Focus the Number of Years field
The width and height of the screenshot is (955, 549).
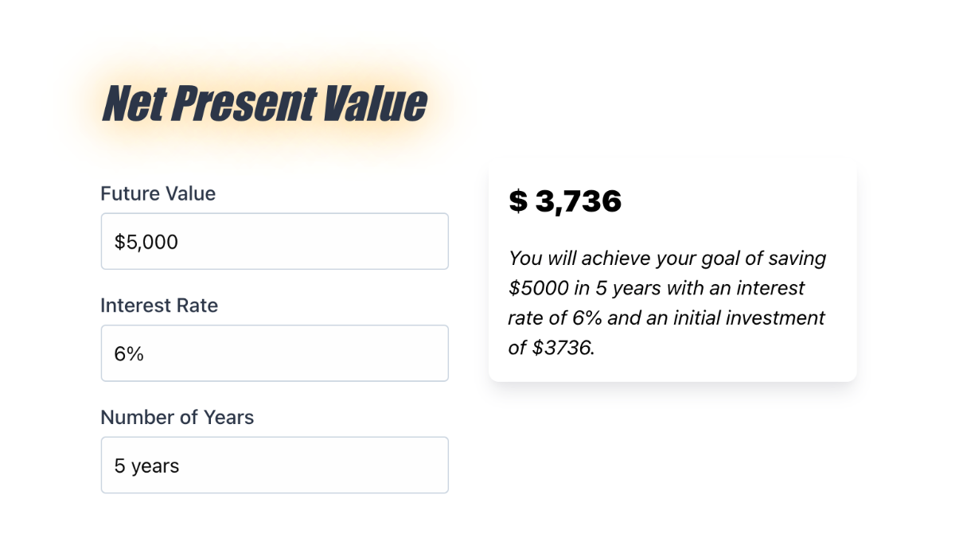pyautogui.click(x=275, y=465)
